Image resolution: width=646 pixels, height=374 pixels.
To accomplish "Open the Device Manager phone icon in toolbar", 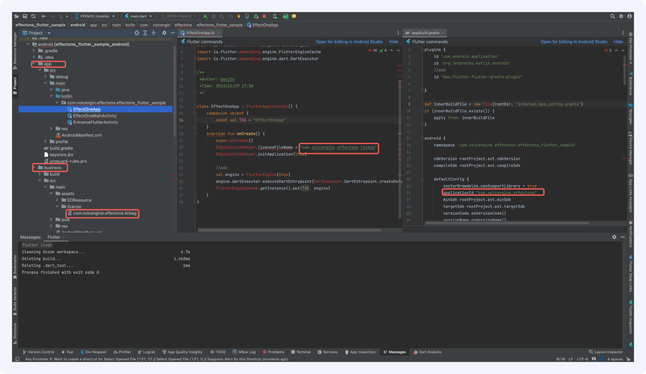I will pyautogui.click(x=275, y=16).
